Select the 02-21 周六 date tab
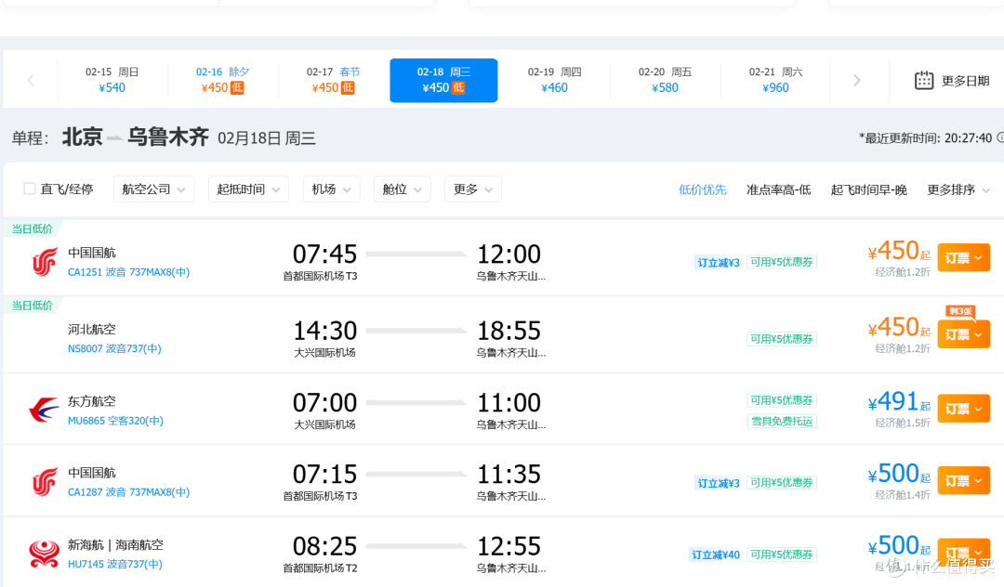This screenshot has height=587, width=1004. coord(775,80)
